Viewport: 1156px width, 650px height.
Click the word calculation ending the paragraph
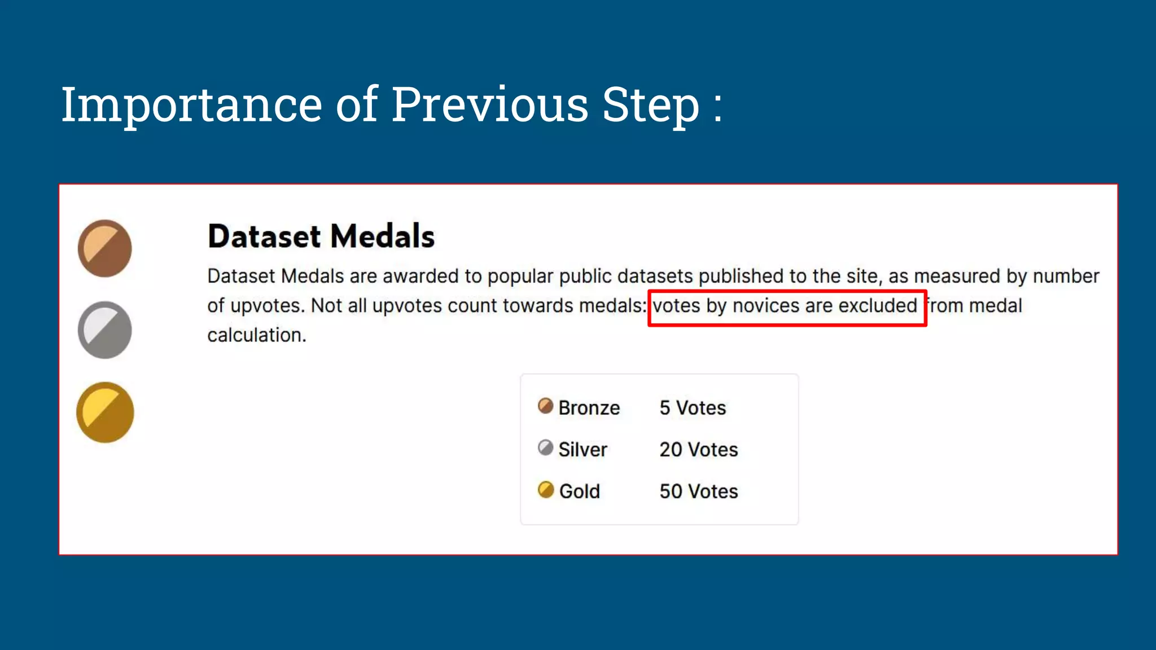click(257, 335)
